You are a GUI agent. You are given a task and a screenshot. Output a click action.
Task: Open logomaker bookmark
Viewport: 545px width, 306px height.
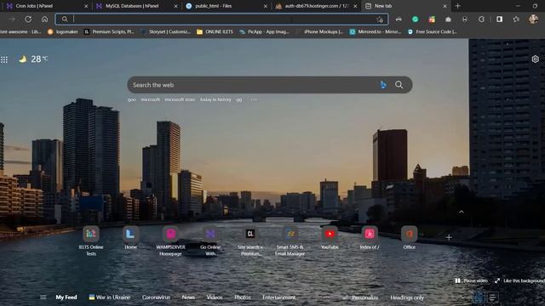point(63,31)
